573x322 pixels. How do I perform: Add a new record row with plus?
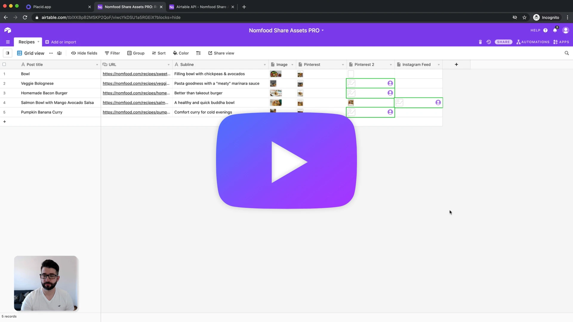click(4, 122)
